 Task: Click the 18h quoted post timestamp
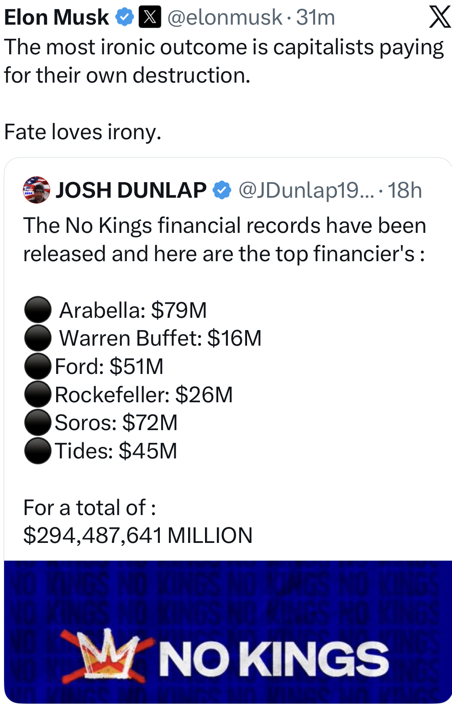(405, 190)
